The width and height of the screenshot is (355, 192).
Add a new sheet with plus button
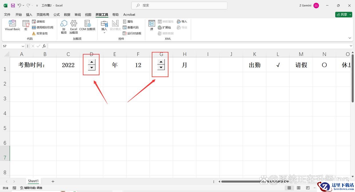(53, 181)
